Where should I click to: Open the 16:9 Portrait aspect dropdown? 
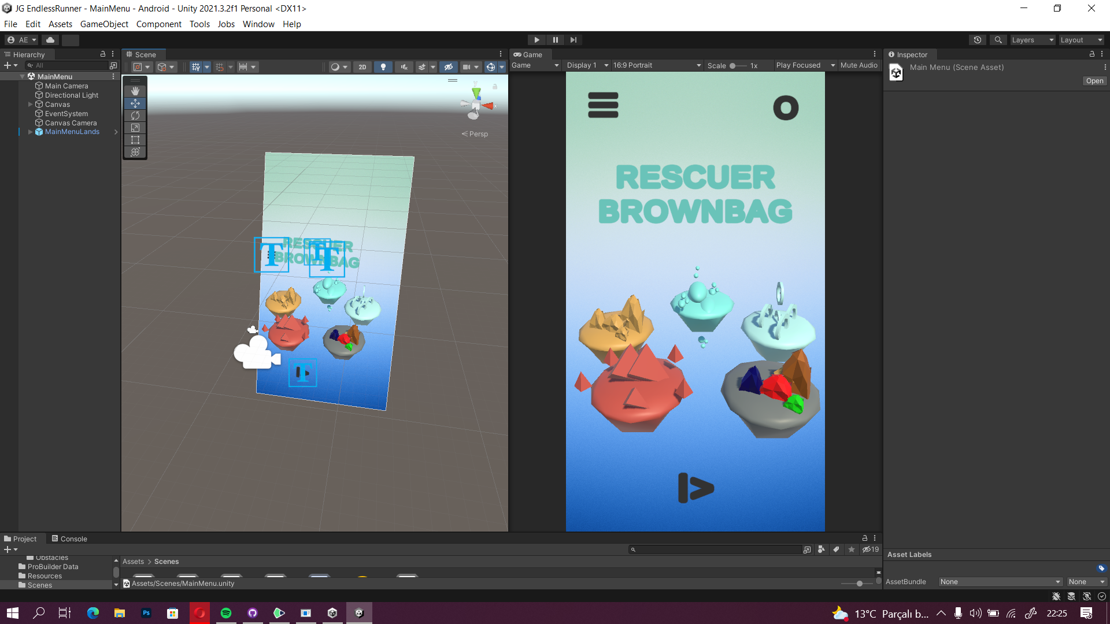coord(656,65)
